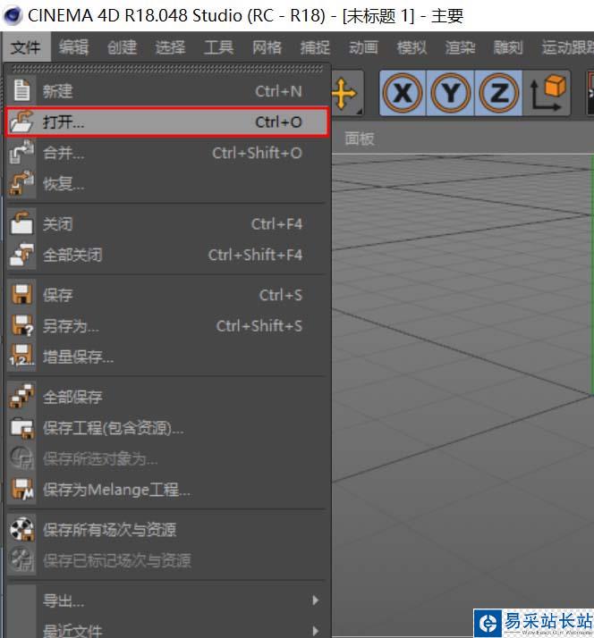Choose 保存为Melange工程... entry

(x=167, y=490)
